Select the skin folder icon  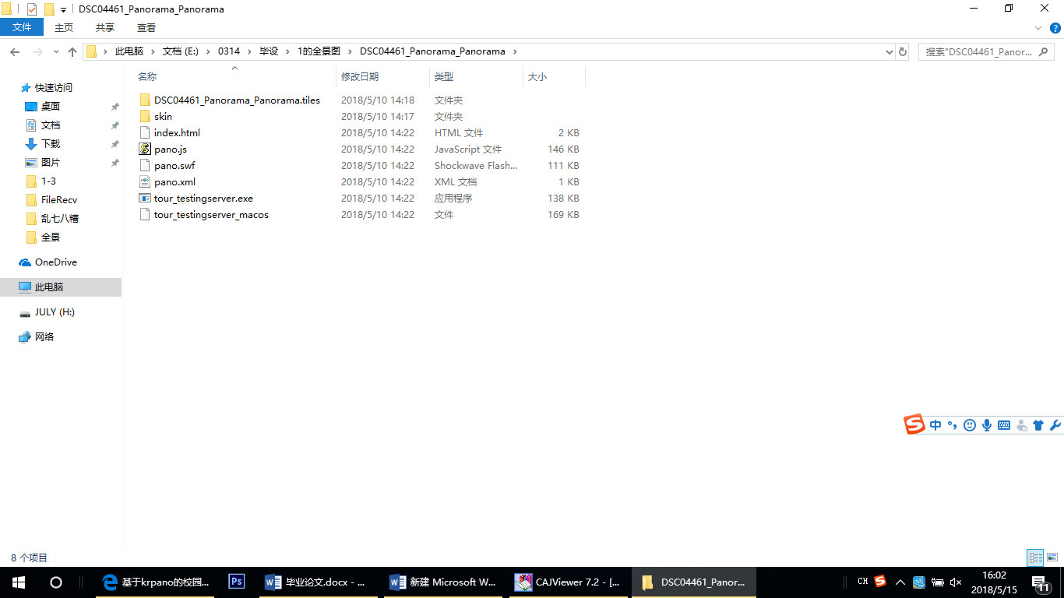(x=144, y=117)
